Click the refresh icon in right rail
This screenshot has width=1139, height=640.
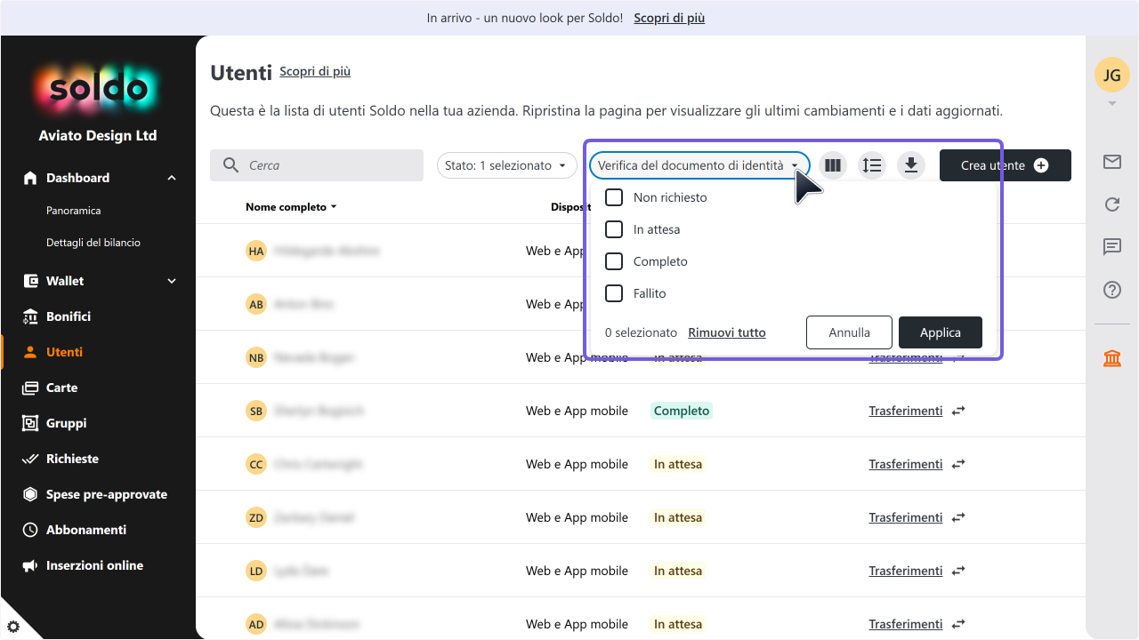[1112, 204]
